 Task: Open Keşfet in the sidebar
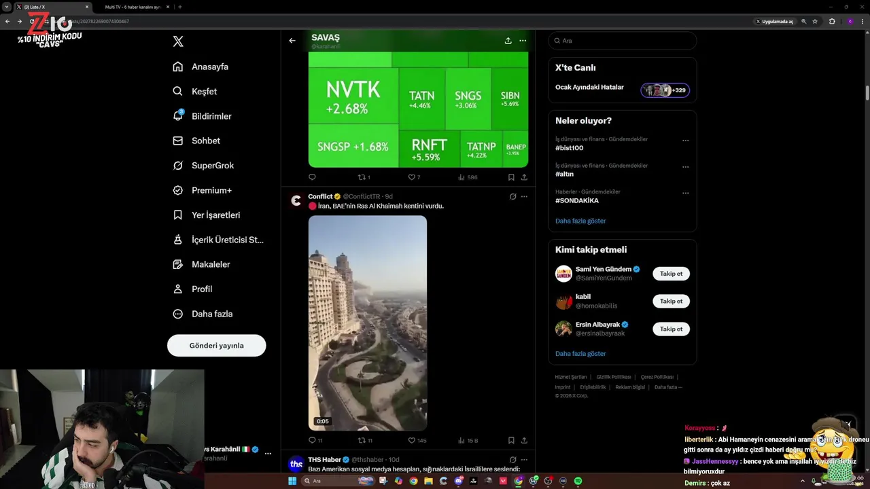(195, 91)
